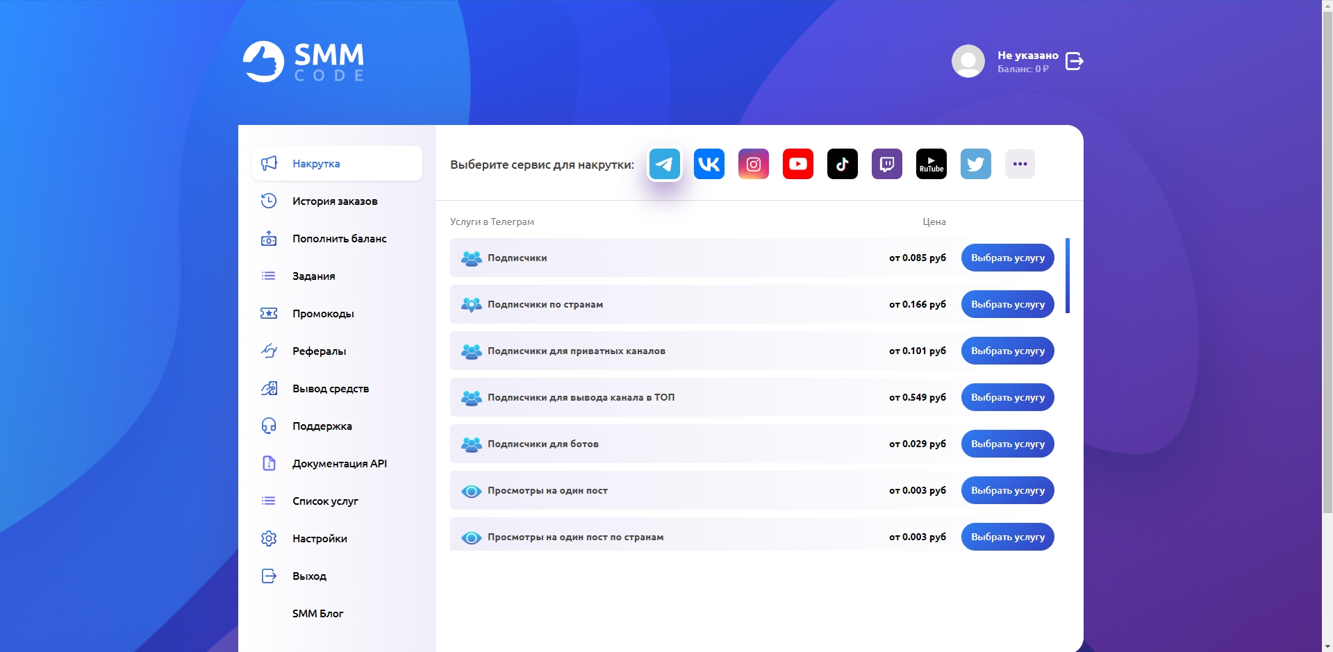Click the price от 0.101 руб
The height and width of the screenshot is (652, 1333).
coord(918,351)
